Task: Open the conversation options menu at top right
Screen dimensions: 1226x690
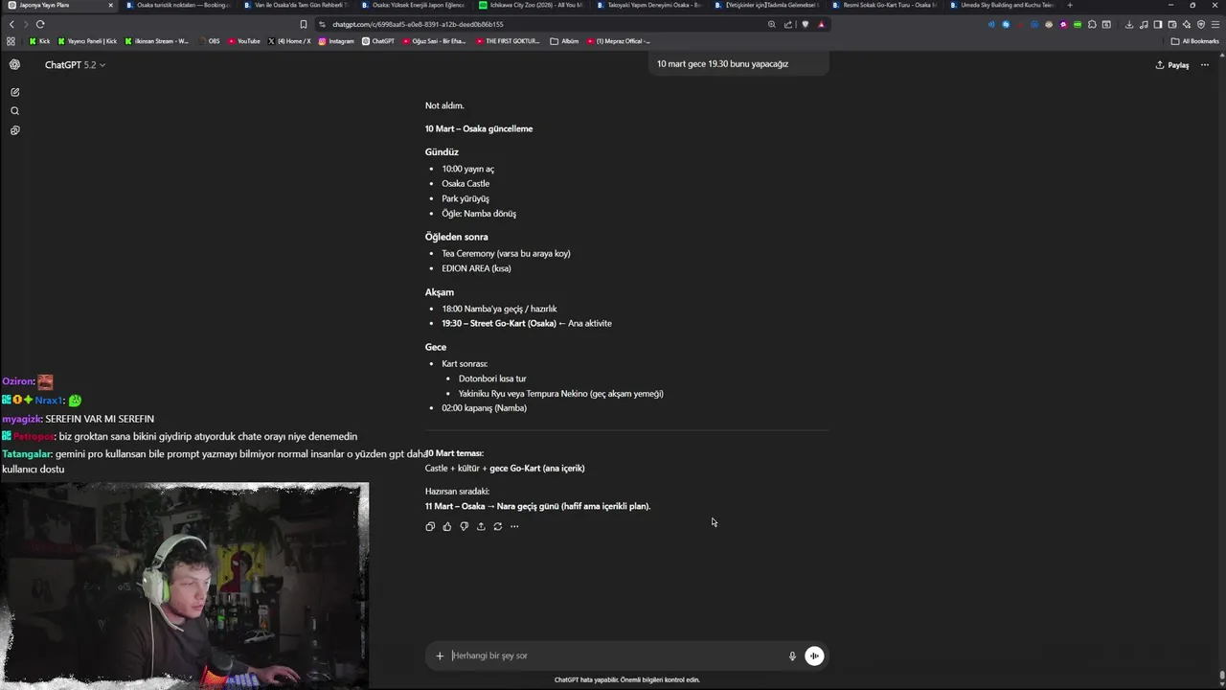Action: (x=1205, y=65)
